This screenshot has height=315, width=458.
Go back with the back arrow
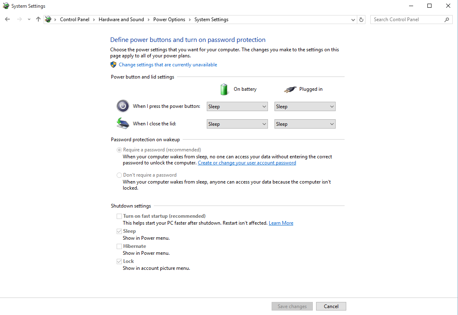coord(7,19)
